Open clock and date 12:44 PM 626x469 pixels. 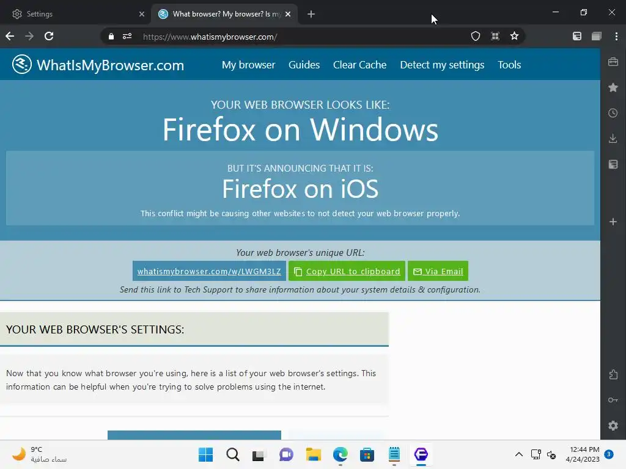pyautogui.click(x=583, y=454)
